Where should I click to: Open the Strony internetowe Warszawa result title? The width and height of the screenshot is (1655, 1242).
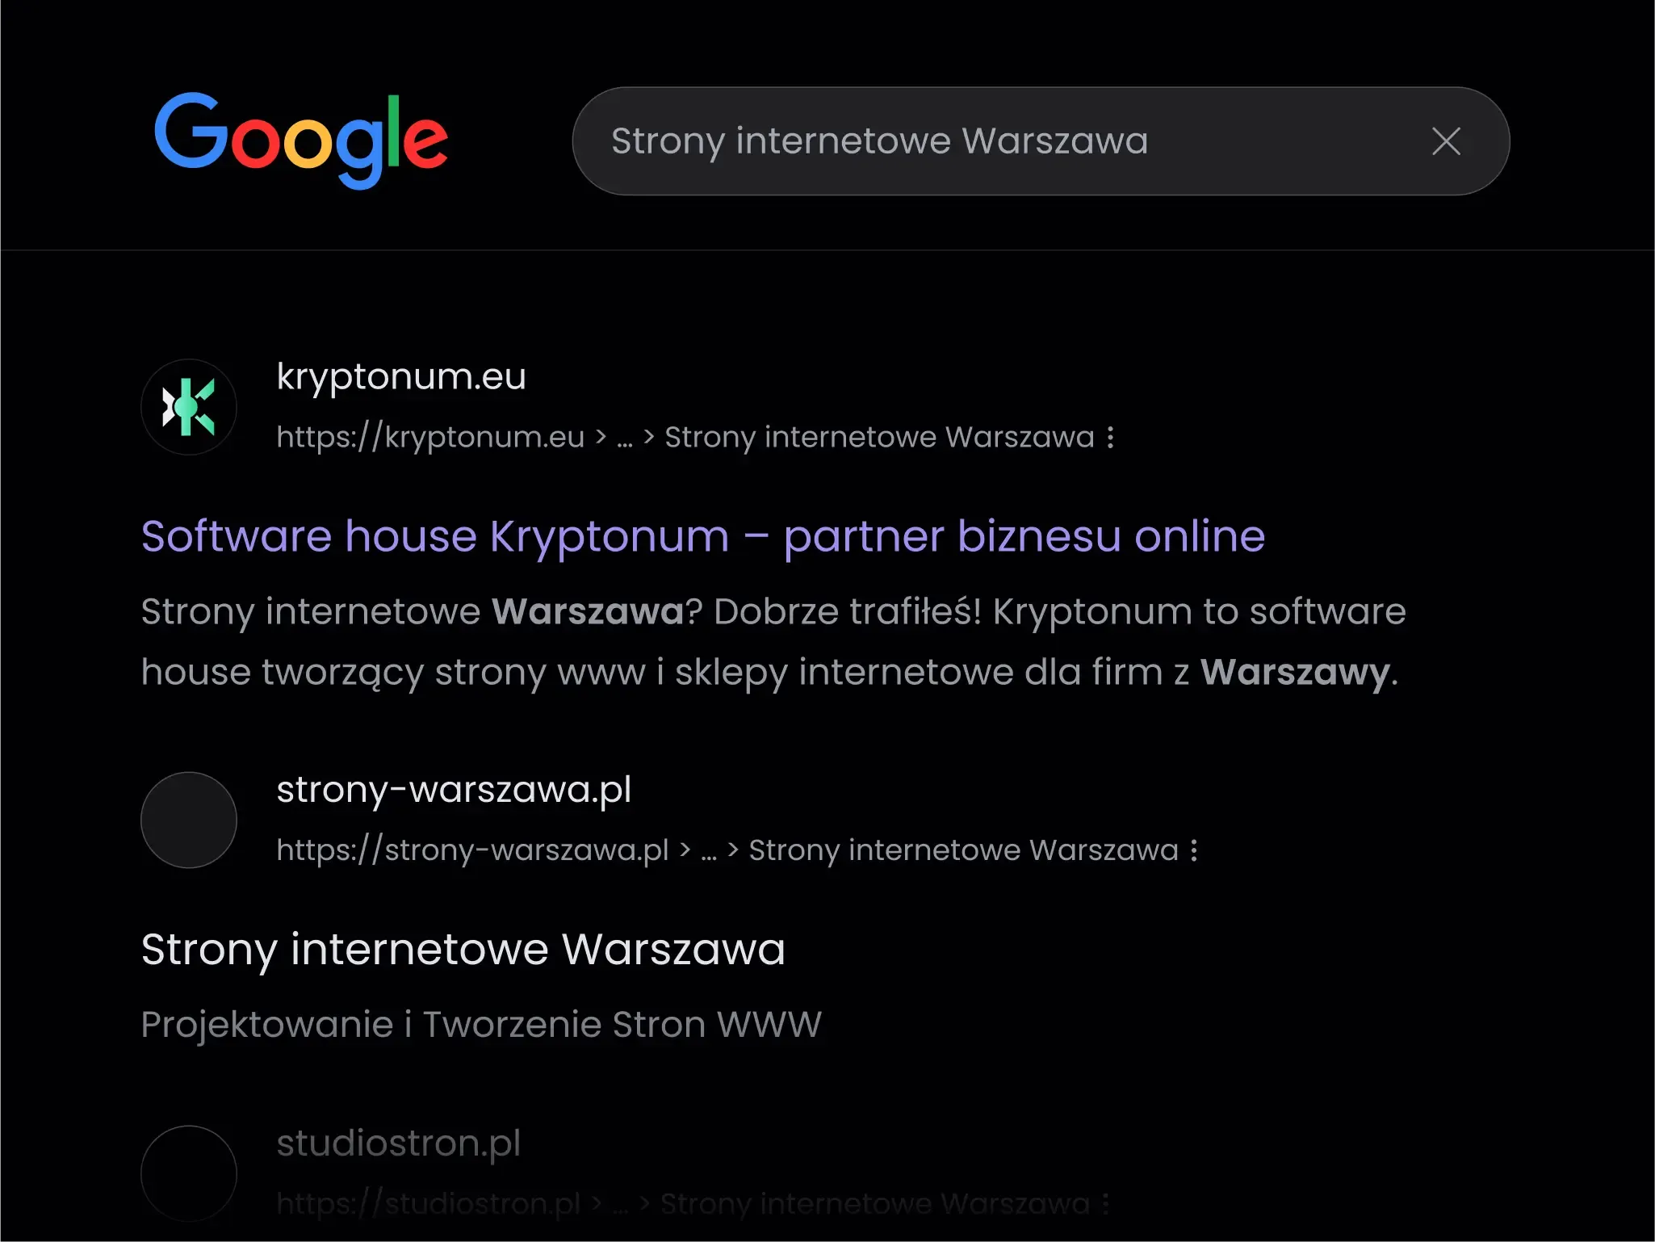pos(463,949)
